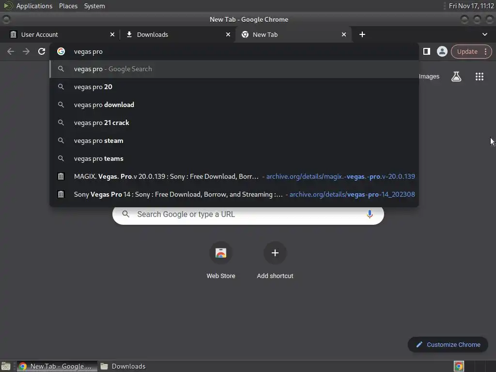
Task: Open the Places menu
Action: [68, 6]
